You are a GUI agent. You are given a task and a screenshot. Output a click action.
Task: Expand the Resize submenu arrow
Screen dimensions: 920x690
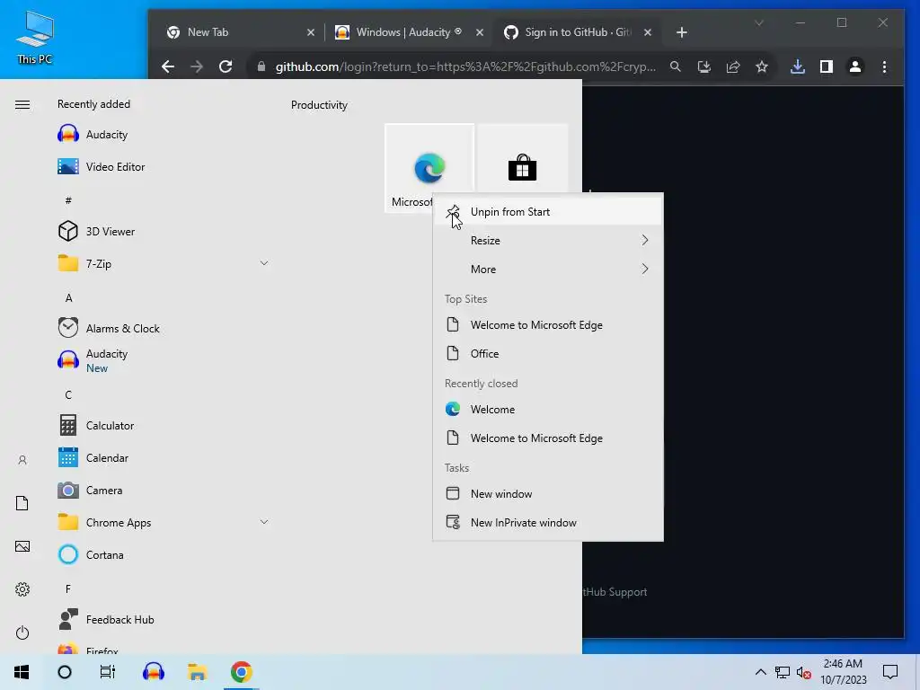645,241
